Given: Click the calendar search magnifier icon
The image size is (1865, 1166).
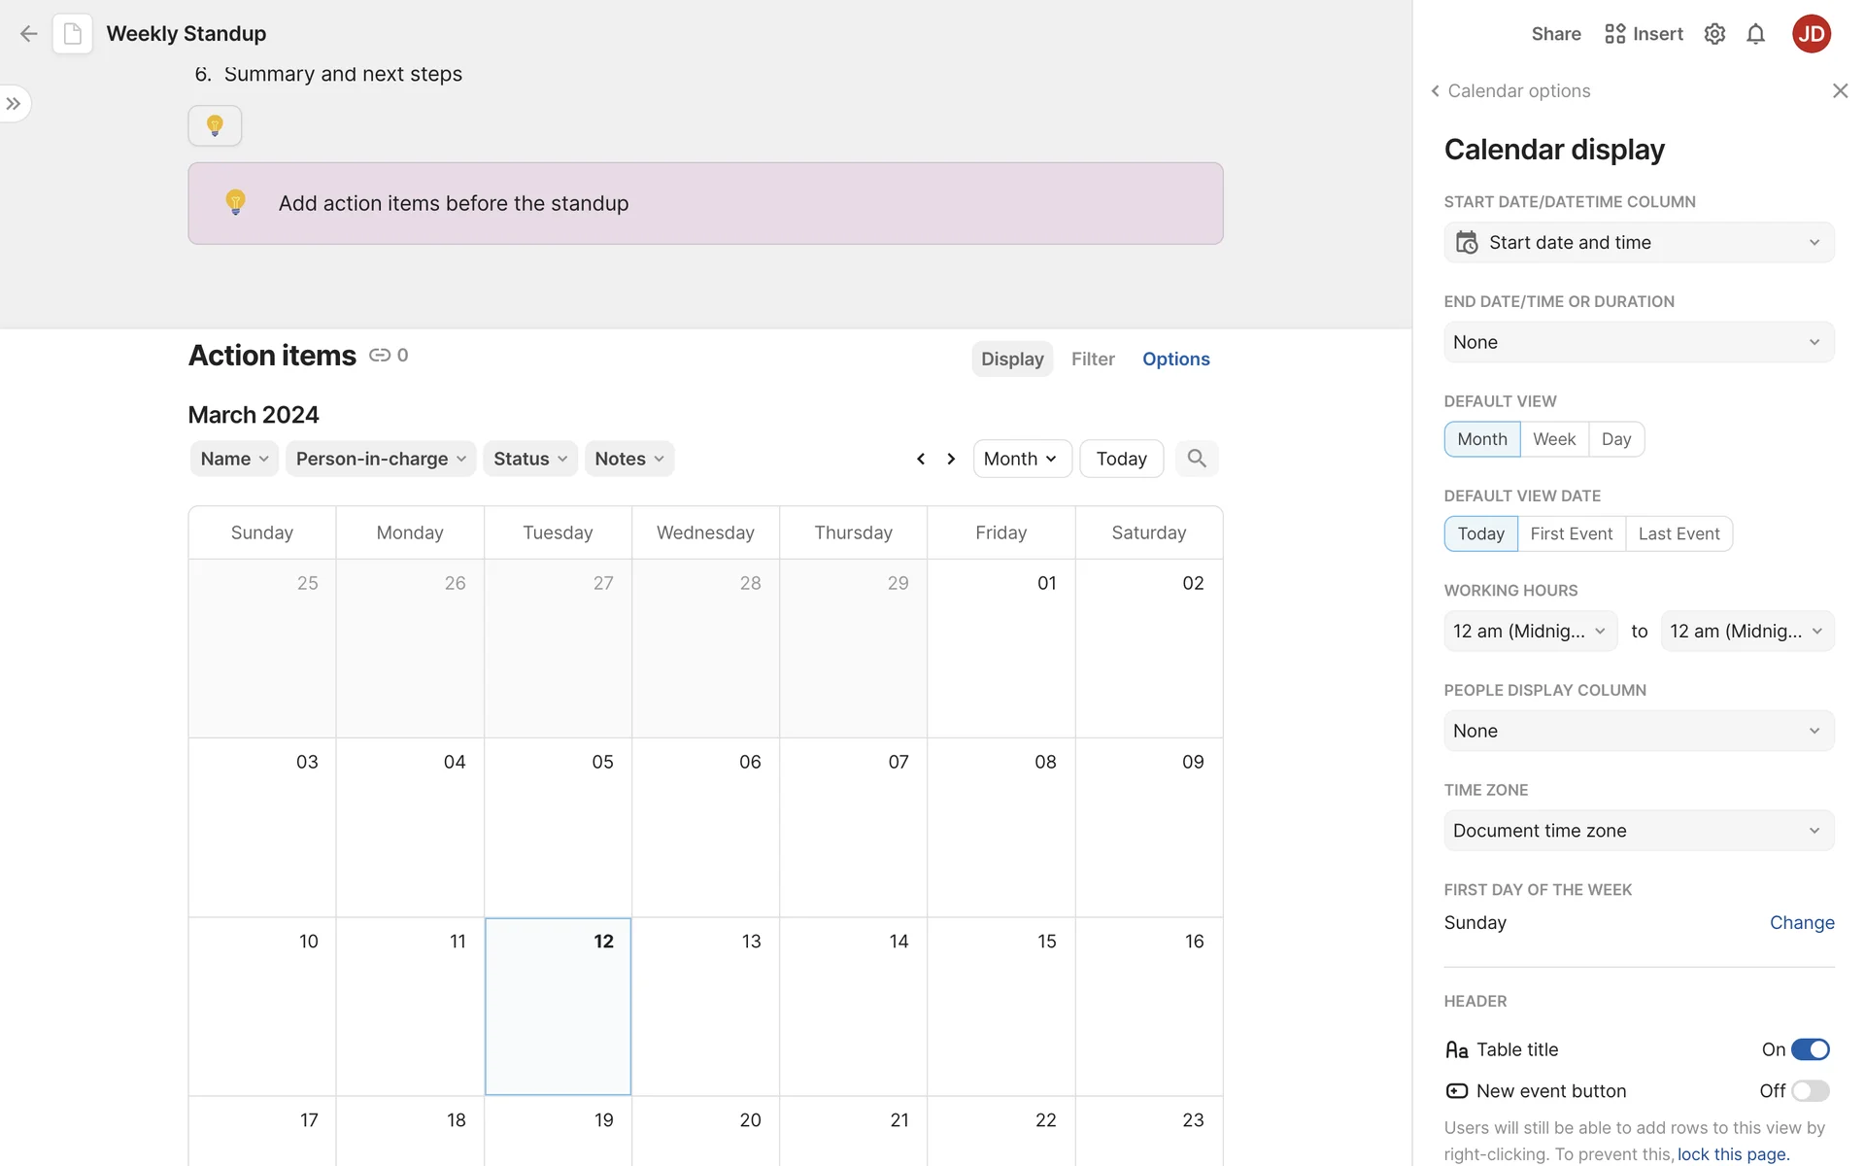Looking at the screenshot, I should 1197,459.
